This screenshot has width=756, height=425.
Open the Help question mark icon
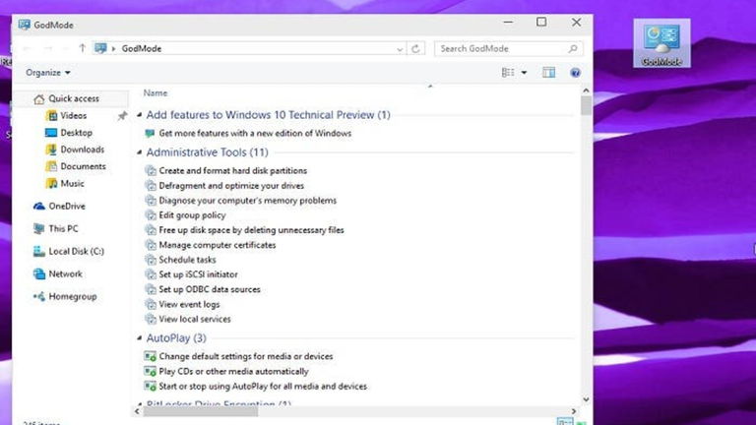point(575,73)
